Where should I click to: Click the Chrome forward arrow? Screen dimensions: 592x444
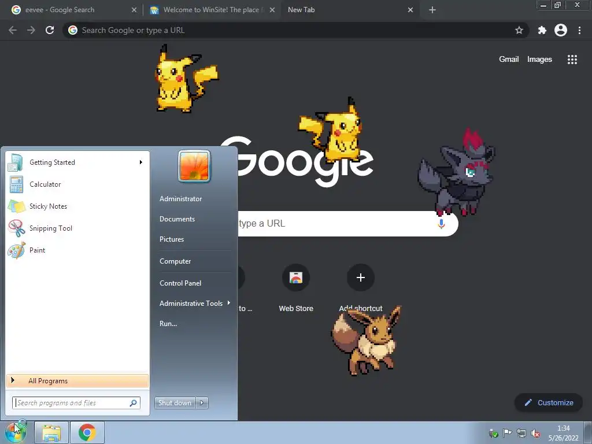(x=31, y=30)
